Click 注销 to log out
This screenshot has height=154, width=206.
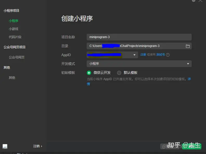tap(37, 146)
